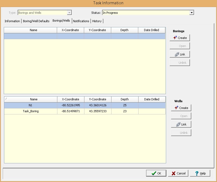Click the sparkle icon on Wells Create
This screenshot has width=217, height=182.
176,108
